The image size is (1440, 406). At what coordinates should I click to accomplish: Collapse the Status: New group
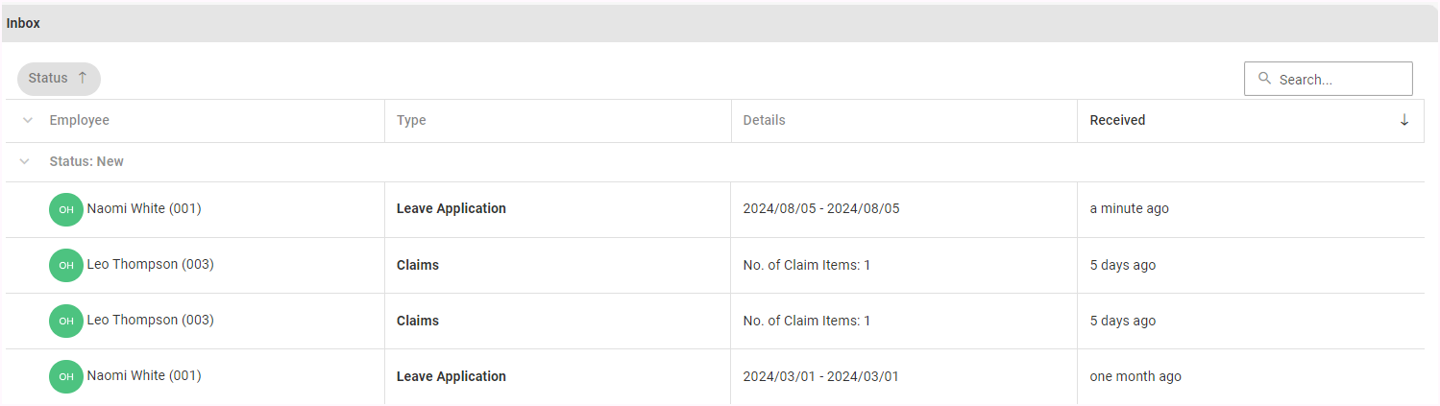(26, 161)
